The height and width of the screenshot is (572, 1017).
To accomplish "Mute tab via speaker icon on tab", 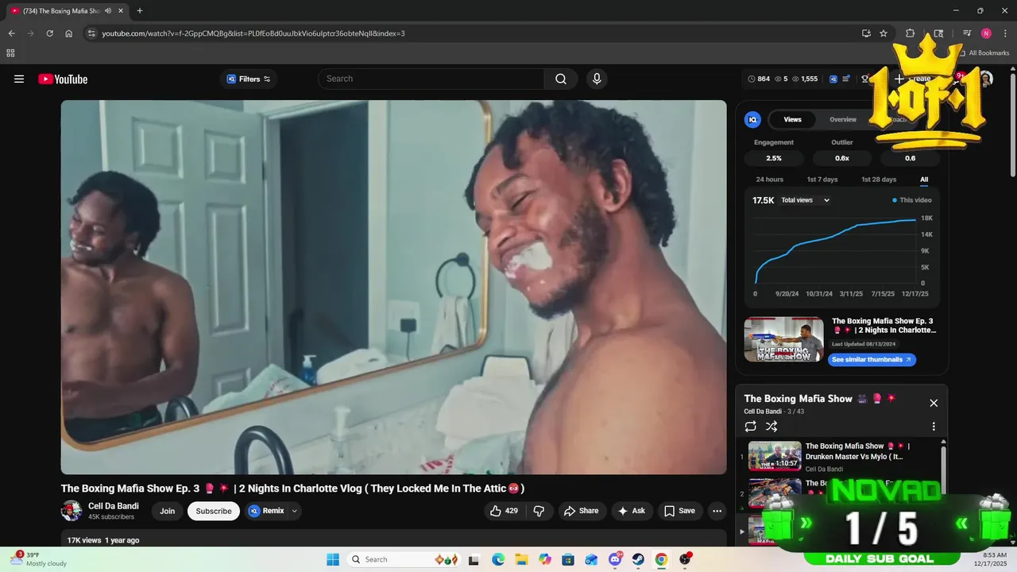I will click(x=108, y=10).
